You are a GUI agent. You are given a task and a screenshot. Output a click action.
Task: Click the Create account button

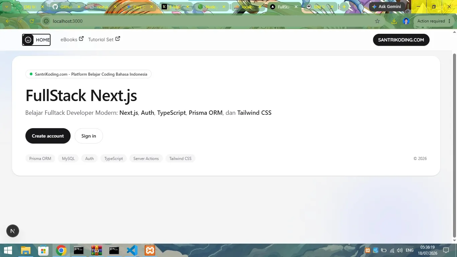point(48,136)
